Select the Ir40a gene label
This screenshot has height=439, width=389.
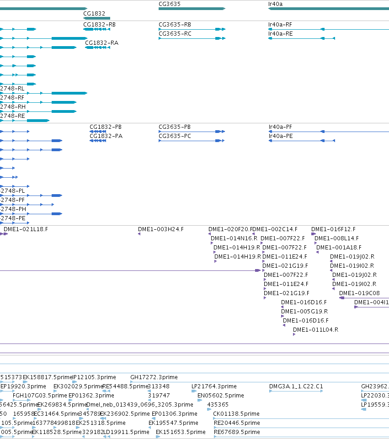(275, 4)
